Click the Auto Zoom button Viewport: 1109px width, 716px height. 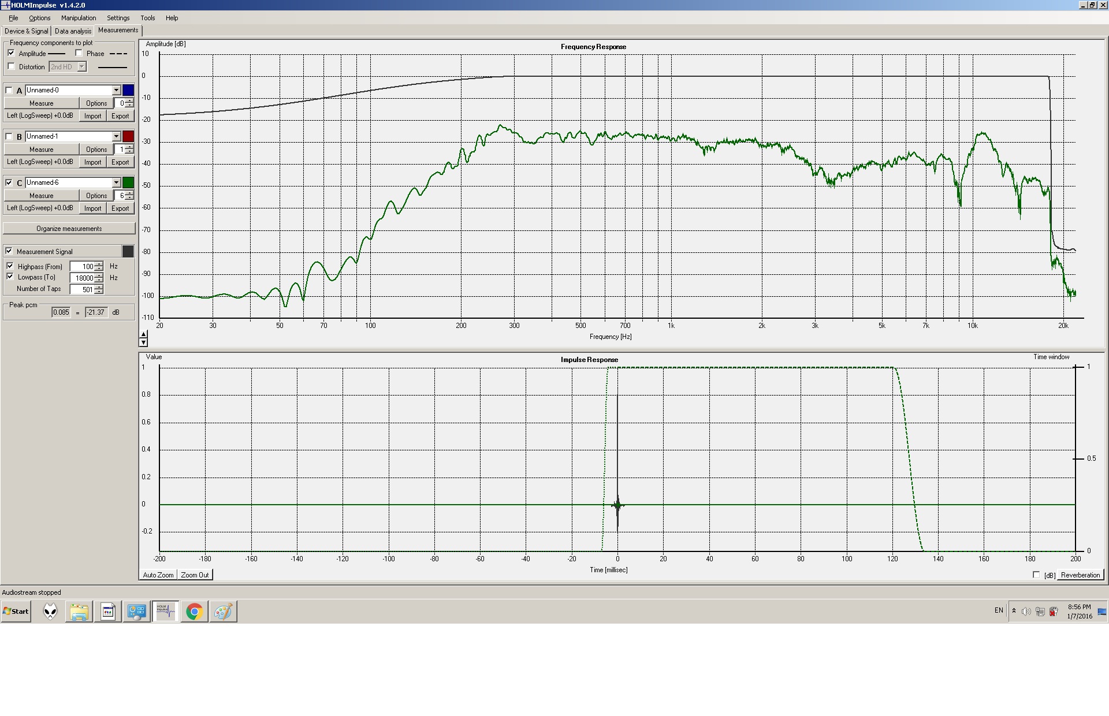point(158,575)
